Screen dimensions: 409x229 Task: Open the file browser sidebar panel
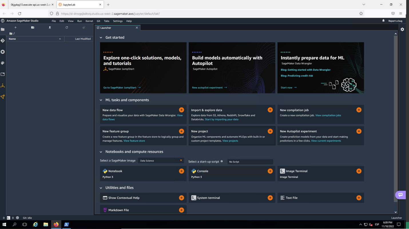tap(3, 29)
